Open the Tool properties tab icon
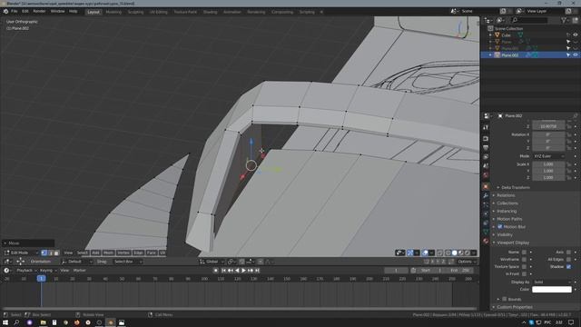 [x=486, y=127]
